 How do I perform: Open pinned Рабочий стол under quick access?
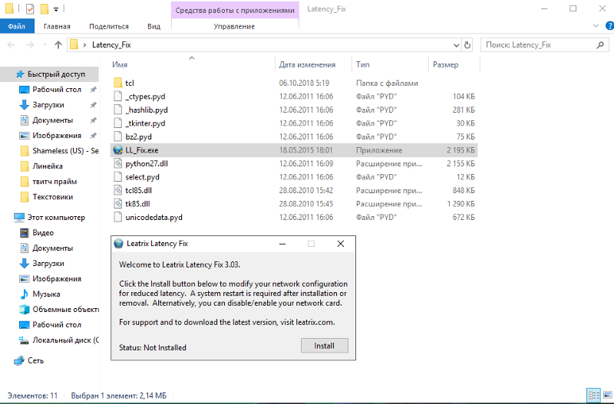pos(57,90)
